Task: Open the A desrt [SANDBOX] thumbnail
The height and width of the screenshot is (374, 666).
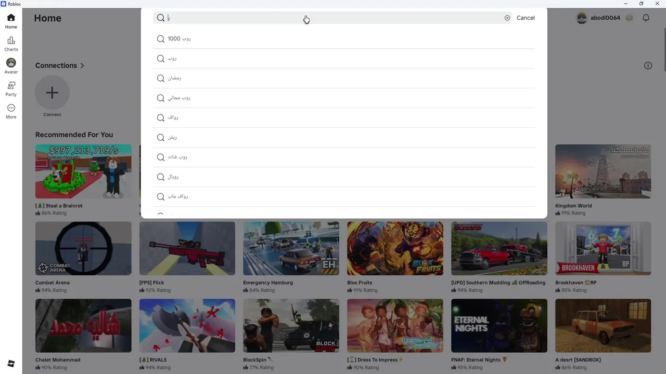Action: (x=603, y=325)
